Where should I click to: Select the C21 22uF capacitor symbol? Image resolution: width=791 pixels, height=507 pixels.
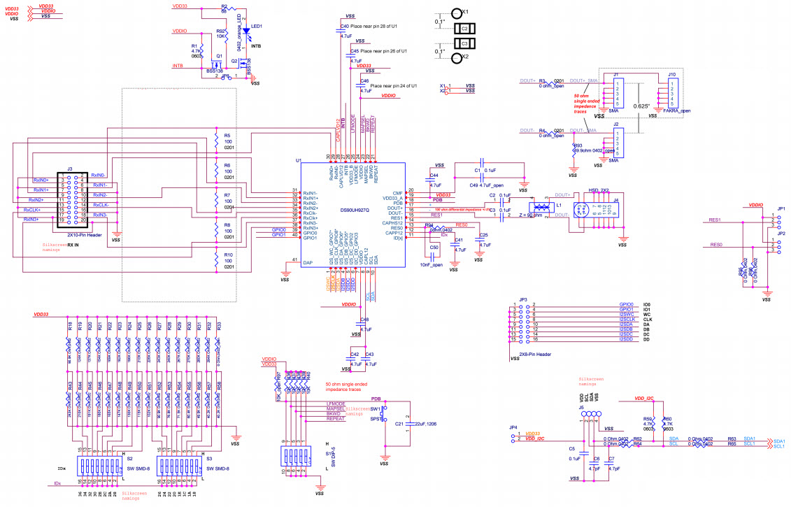click(x=402, y=424)
